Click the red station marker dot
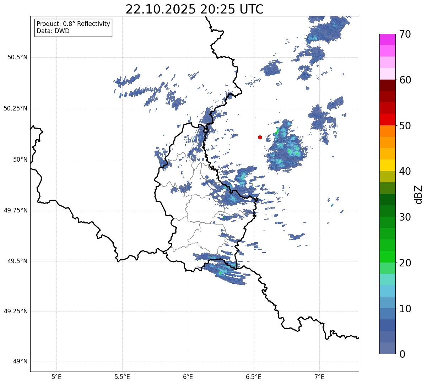The width and height of the screenshot is (427, 384). (260, 137)
